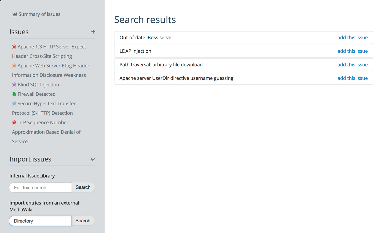Click the Import entries from an external MediaWiki label
The image size is (384, 233).
44,206
